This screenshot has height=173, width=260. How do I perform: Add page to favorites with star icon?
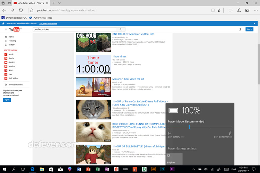coord(219,10)
